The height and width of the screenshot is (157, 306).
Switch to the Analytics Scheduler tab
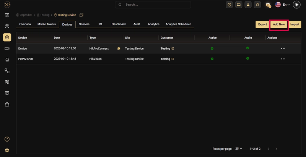click(178, 24)
